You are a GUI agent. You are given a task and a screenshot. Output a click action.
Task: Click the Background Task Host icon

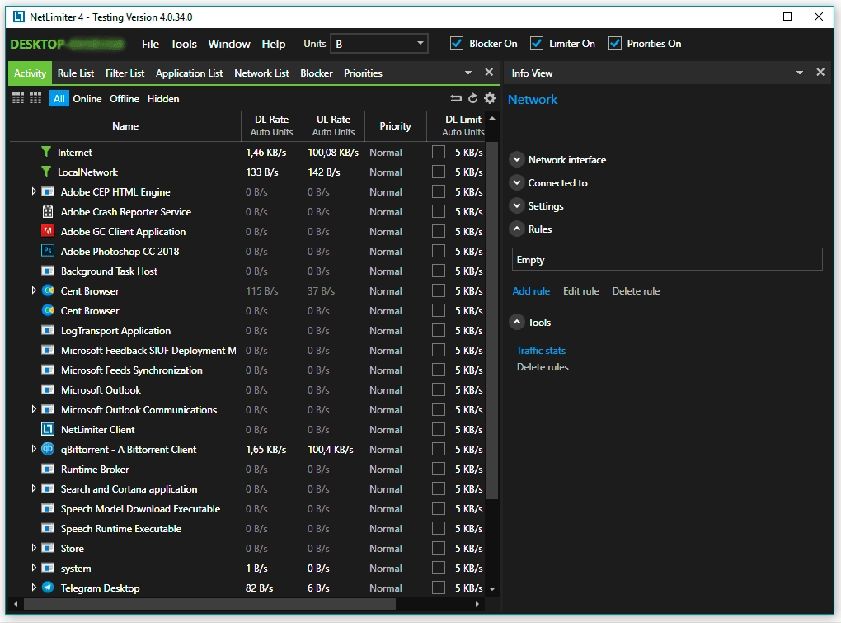[x=48, y=271]
